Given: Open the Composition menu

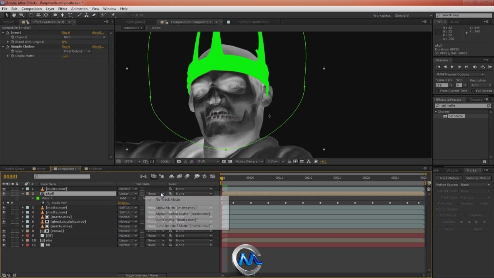Looking at the screenshot, I should (31, 8).
